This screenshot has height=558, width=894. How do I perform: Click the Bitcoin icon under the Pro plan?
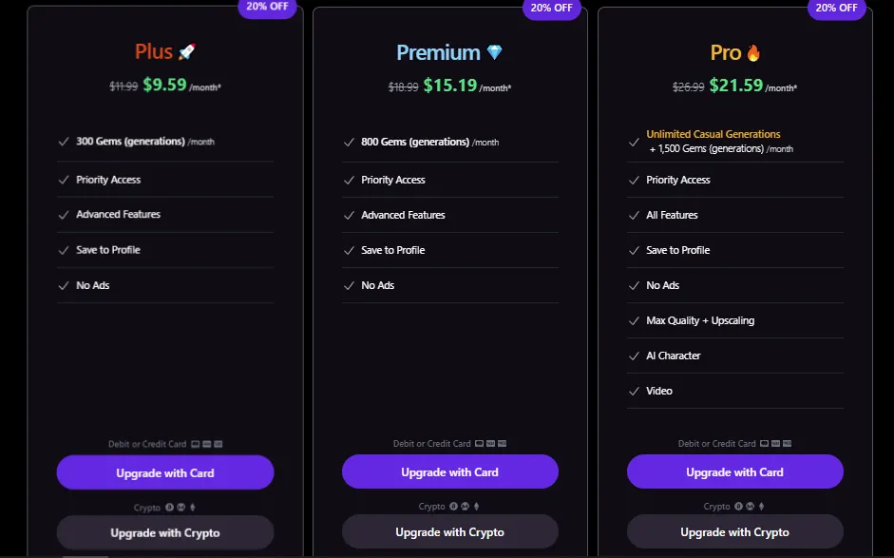coord(739,507)
